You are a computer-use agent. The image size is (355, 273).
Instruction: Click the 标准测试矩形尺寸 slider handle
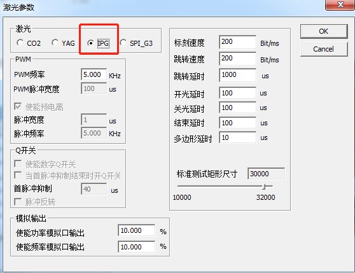pyautogui.click(x=264, y=186)
